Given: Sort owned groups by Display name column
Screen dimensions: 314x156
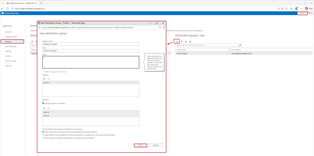Looking at the screenshot, I should pos(202,50).
